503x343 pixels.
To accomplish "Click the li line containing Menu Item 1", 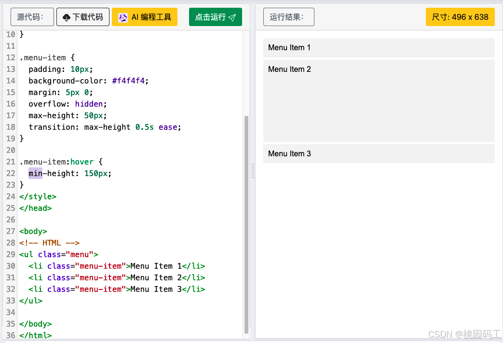I will coord(117,266).
